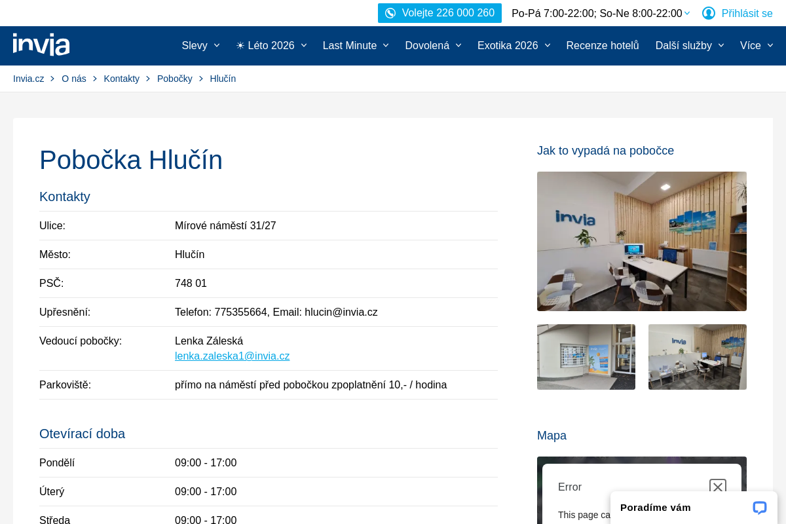Go to Pobočky via the breadcrumb
Screen dimensions: 786x524
[x=174, y=78]
